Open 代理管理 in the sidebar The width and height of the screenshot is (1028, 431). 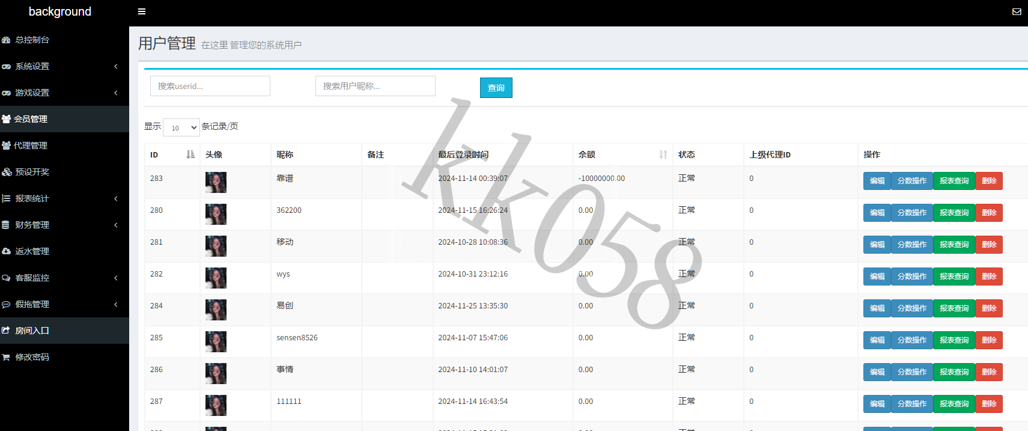[x=64, y=145]
